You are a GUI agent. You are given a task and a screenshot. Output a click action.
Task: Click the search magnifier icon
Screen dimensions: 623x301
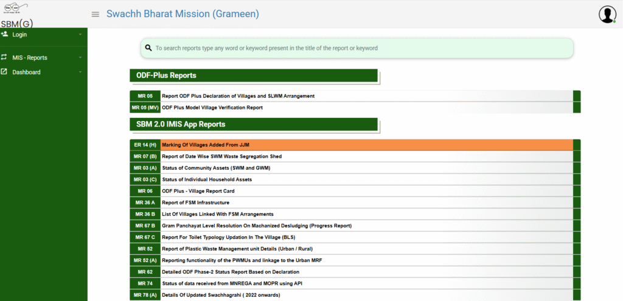(x=148, y=48)
